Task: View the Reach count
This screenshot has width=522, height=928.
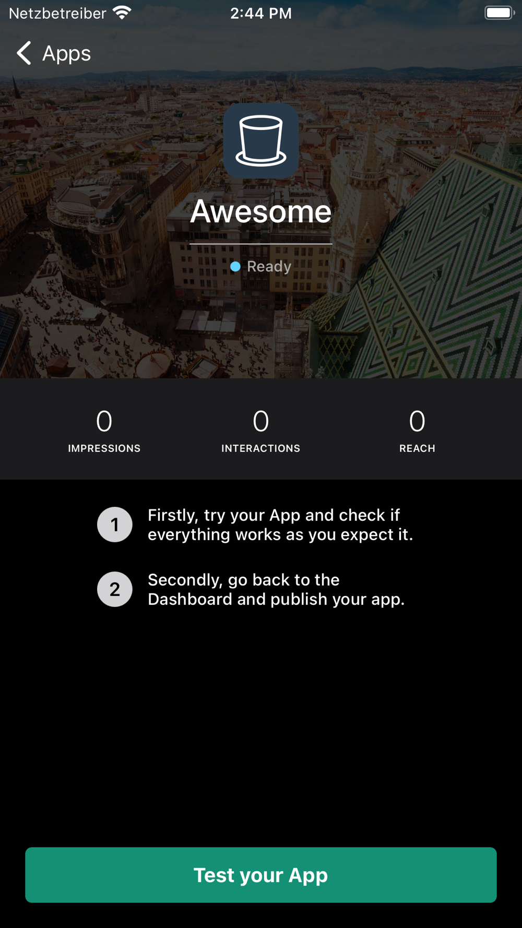Action: [x=417, y=421]
